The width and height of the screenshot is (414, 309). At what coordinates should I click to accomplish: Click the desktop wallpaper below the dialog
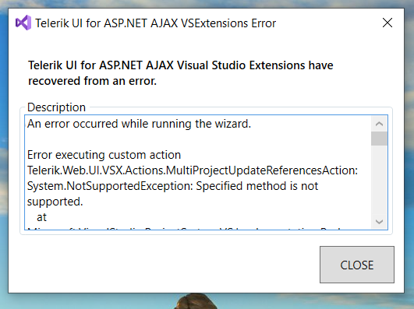coord(80,301)
